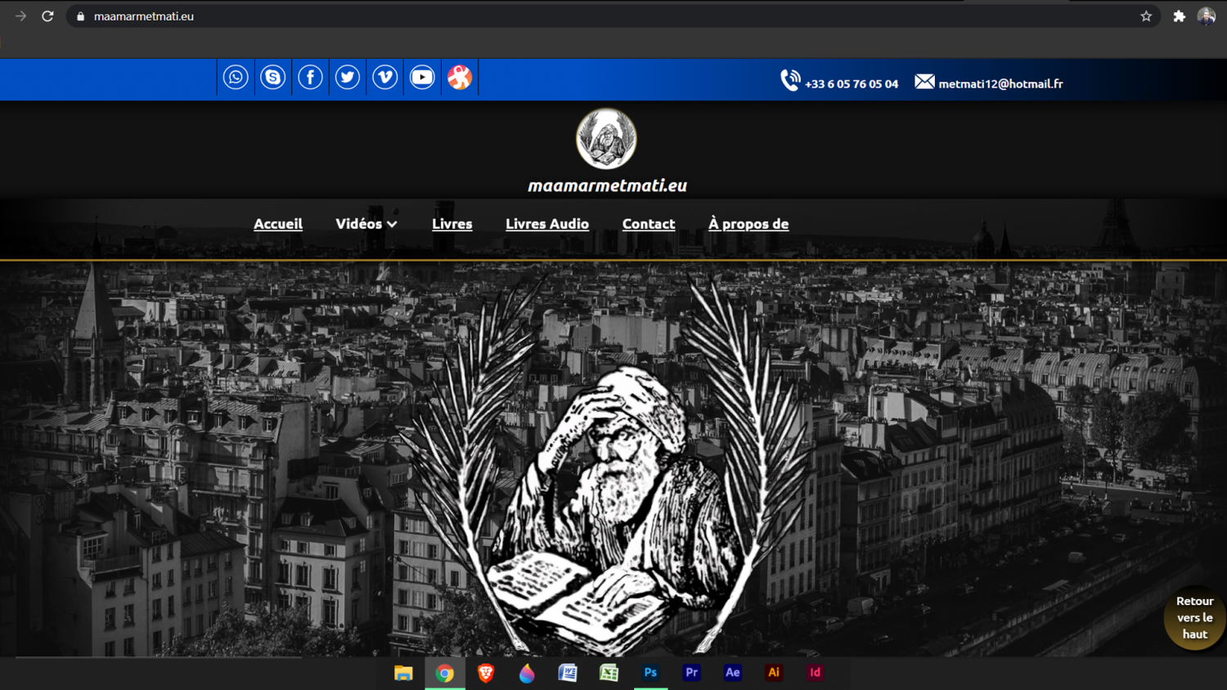The image size is (1227, 690).
Task: Go to the Accueil menu item
Action: [x=278, y=223]
